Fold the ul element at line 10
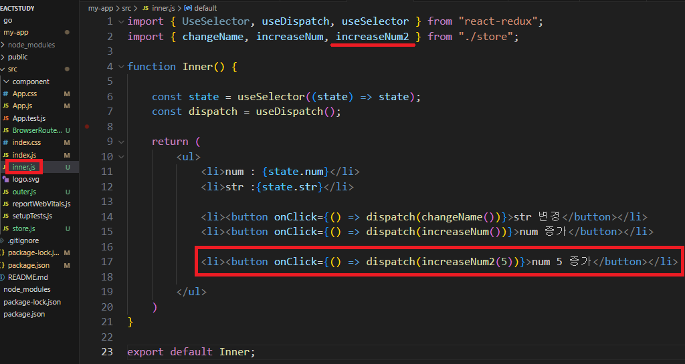 [122, 157]
